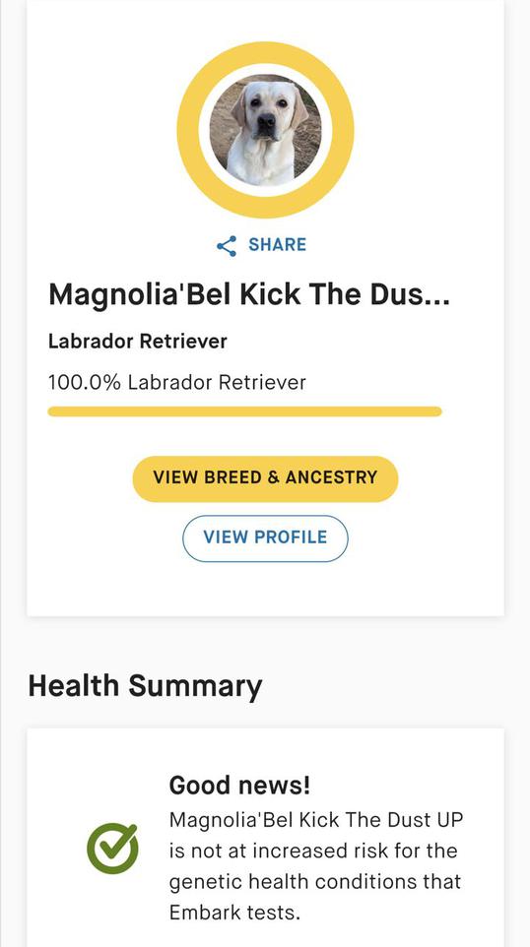Click the bold Labrador Retriever breed label
This screenshot has width=530, height=947.
(138, 342)
